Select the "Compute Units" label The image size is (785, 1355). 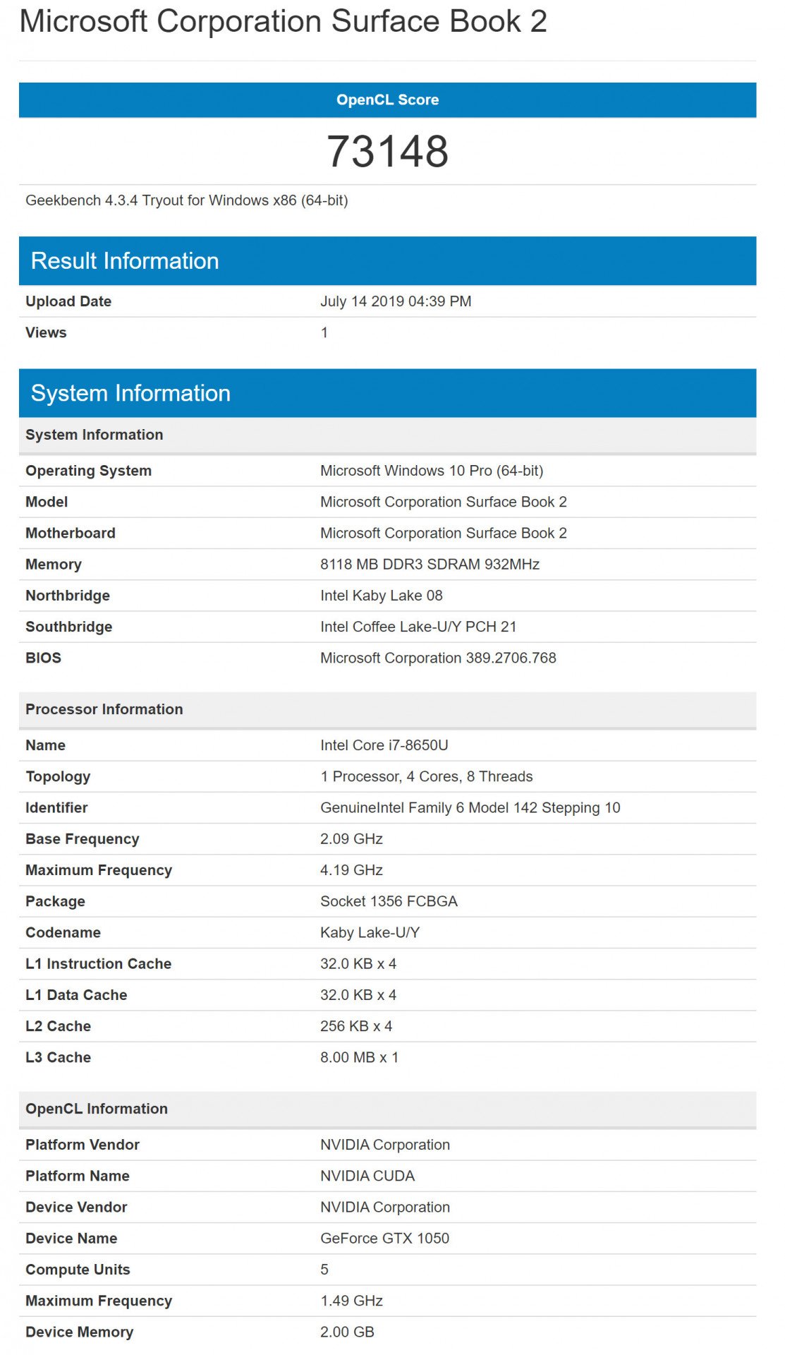pyautogui.click(x=78, y=1270)
